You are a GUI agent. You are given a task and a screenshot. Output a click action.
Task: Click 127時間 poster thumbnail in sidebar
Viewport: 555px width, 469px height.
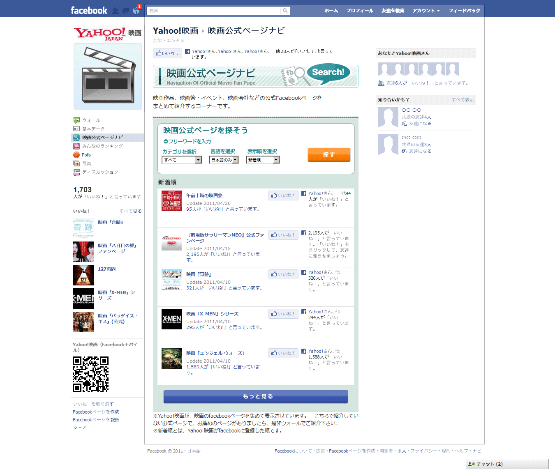click(x=83, y=275)
